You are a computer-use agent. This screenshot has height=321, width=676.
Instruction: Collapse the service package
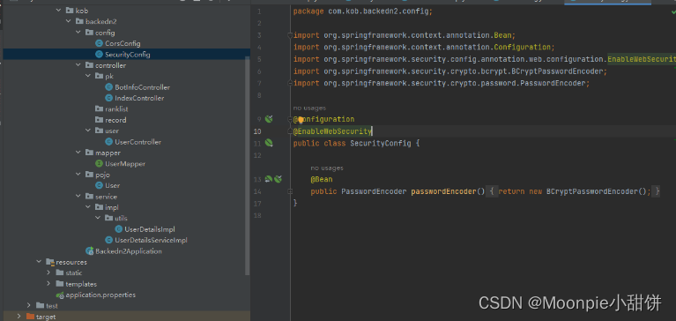point(78,197)
